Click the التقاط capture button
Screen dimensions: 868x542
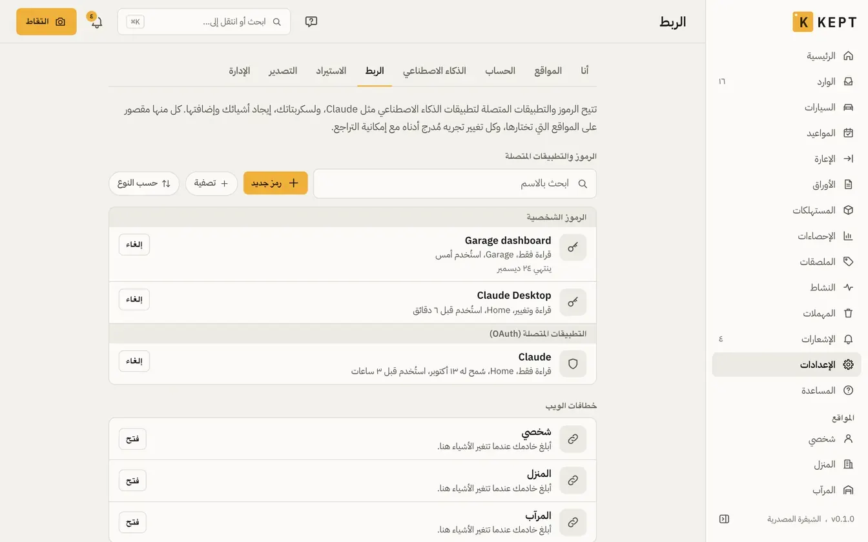pyautogui.click(x=46, y=21)
